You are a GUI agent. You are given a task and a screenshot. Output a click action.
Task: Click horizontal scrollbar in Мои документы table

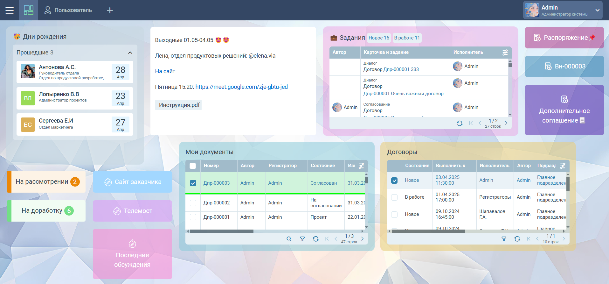[x=222, y=231]
